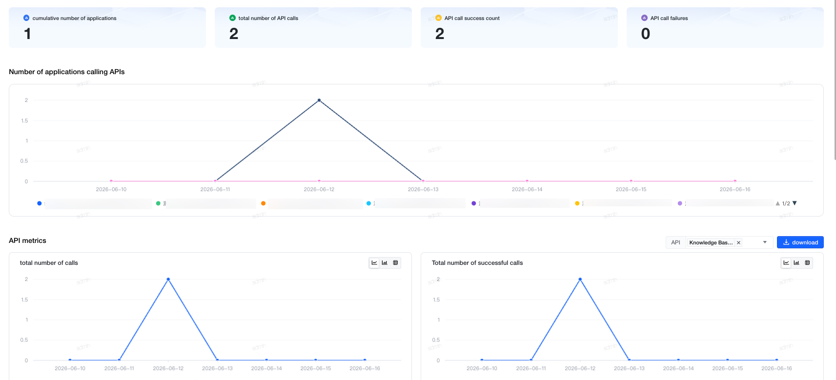Image resolution: width=836 pixels, height=380 pixels.
Task: Open the API filter dropdown arrow
Action: pyautogui.click(x=765, y=242)
